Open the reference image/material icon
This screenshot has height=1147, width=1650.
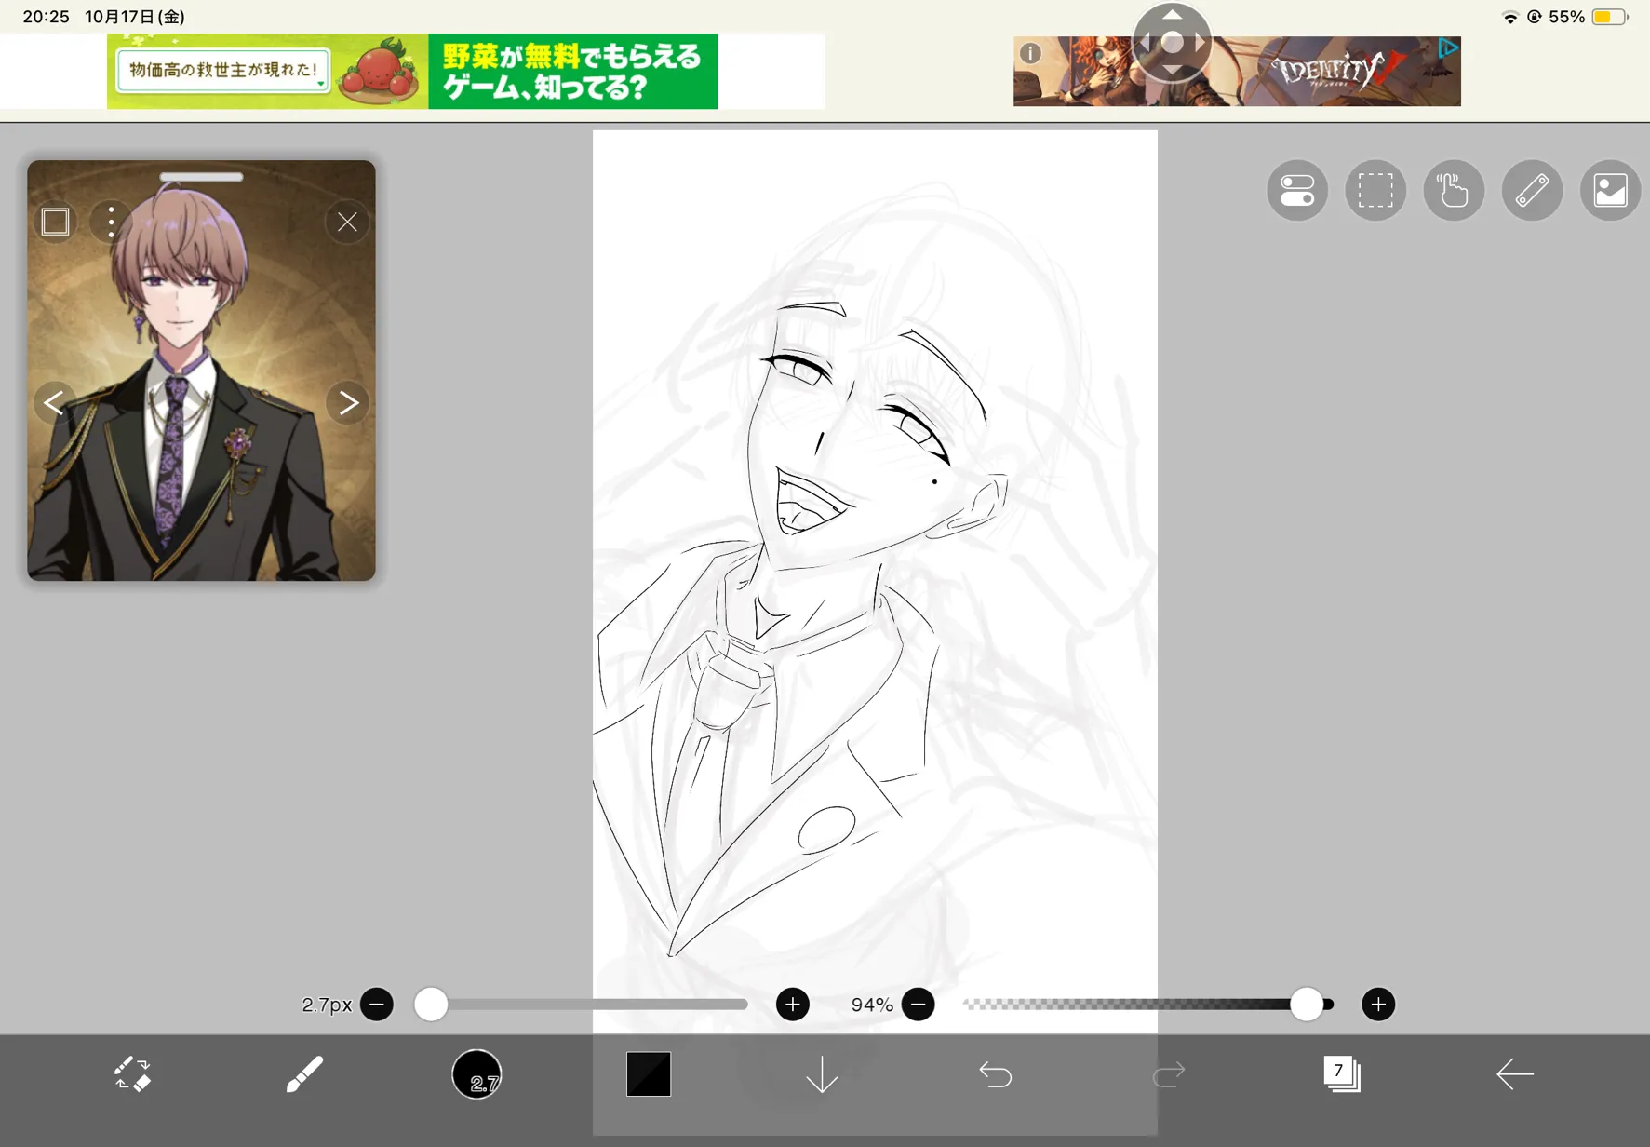[1610, 191]
